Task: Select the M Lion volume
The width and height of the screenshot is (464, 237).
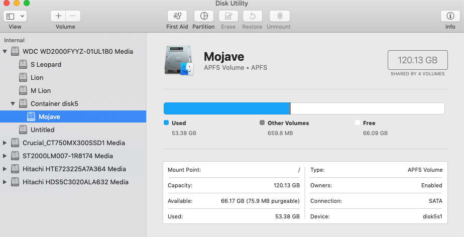Action: click(x=41, y=90)
